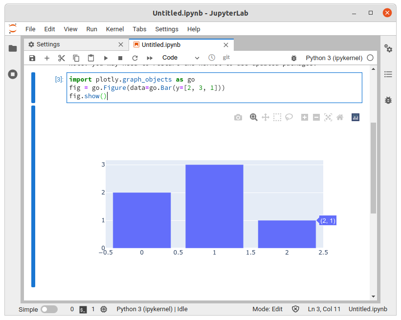Image resolution: width=401 pixels, height=320 pixels.
Task: Open the cell type dropdown showing Code
Action: tap(180, 57)
